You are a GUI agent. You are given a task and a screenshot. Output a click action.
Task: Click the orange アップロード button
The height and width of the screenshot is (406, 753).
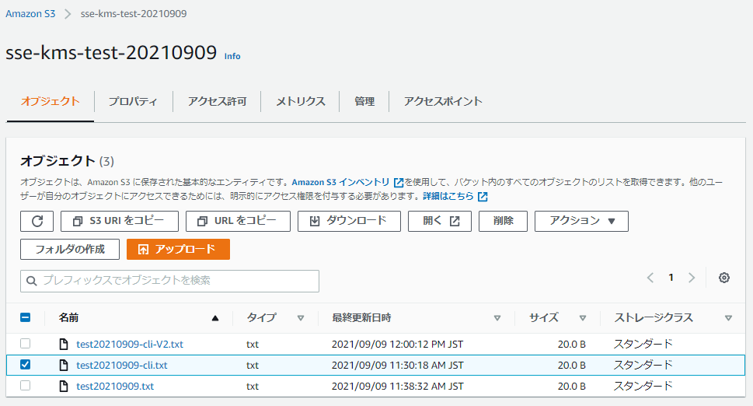tap(178, 250)
